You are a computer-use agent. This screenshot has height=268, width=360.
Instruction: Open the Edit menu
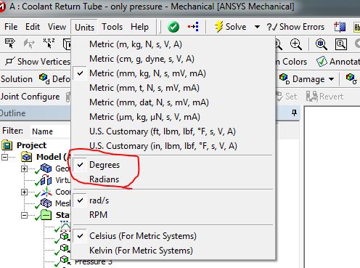point(33,27)
